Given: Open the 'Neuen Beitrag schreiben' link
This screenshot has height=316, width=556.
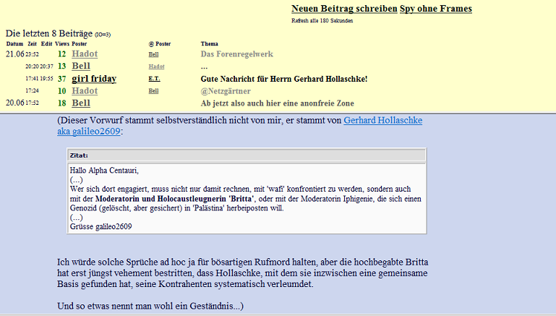Looking at the screenshot, I should click(x=343, y=9).
